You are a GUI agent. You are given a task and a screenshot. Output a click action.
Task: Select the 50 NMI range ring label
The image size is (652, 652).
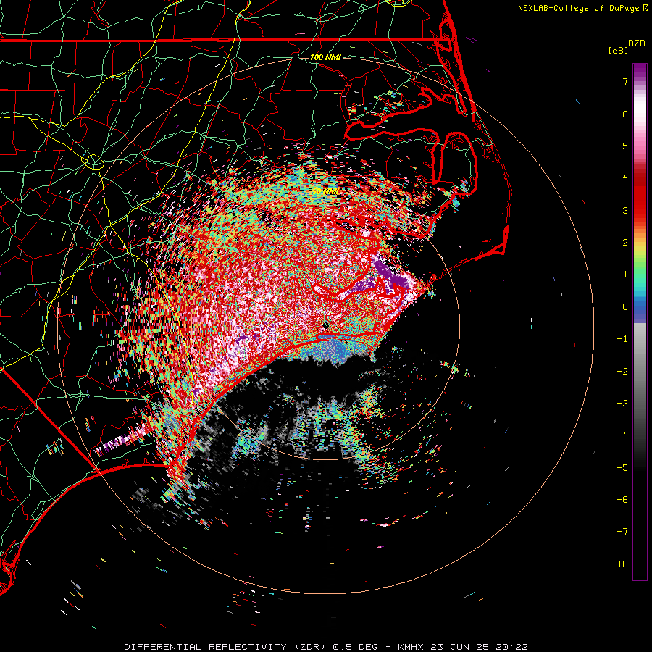point(325,191)
